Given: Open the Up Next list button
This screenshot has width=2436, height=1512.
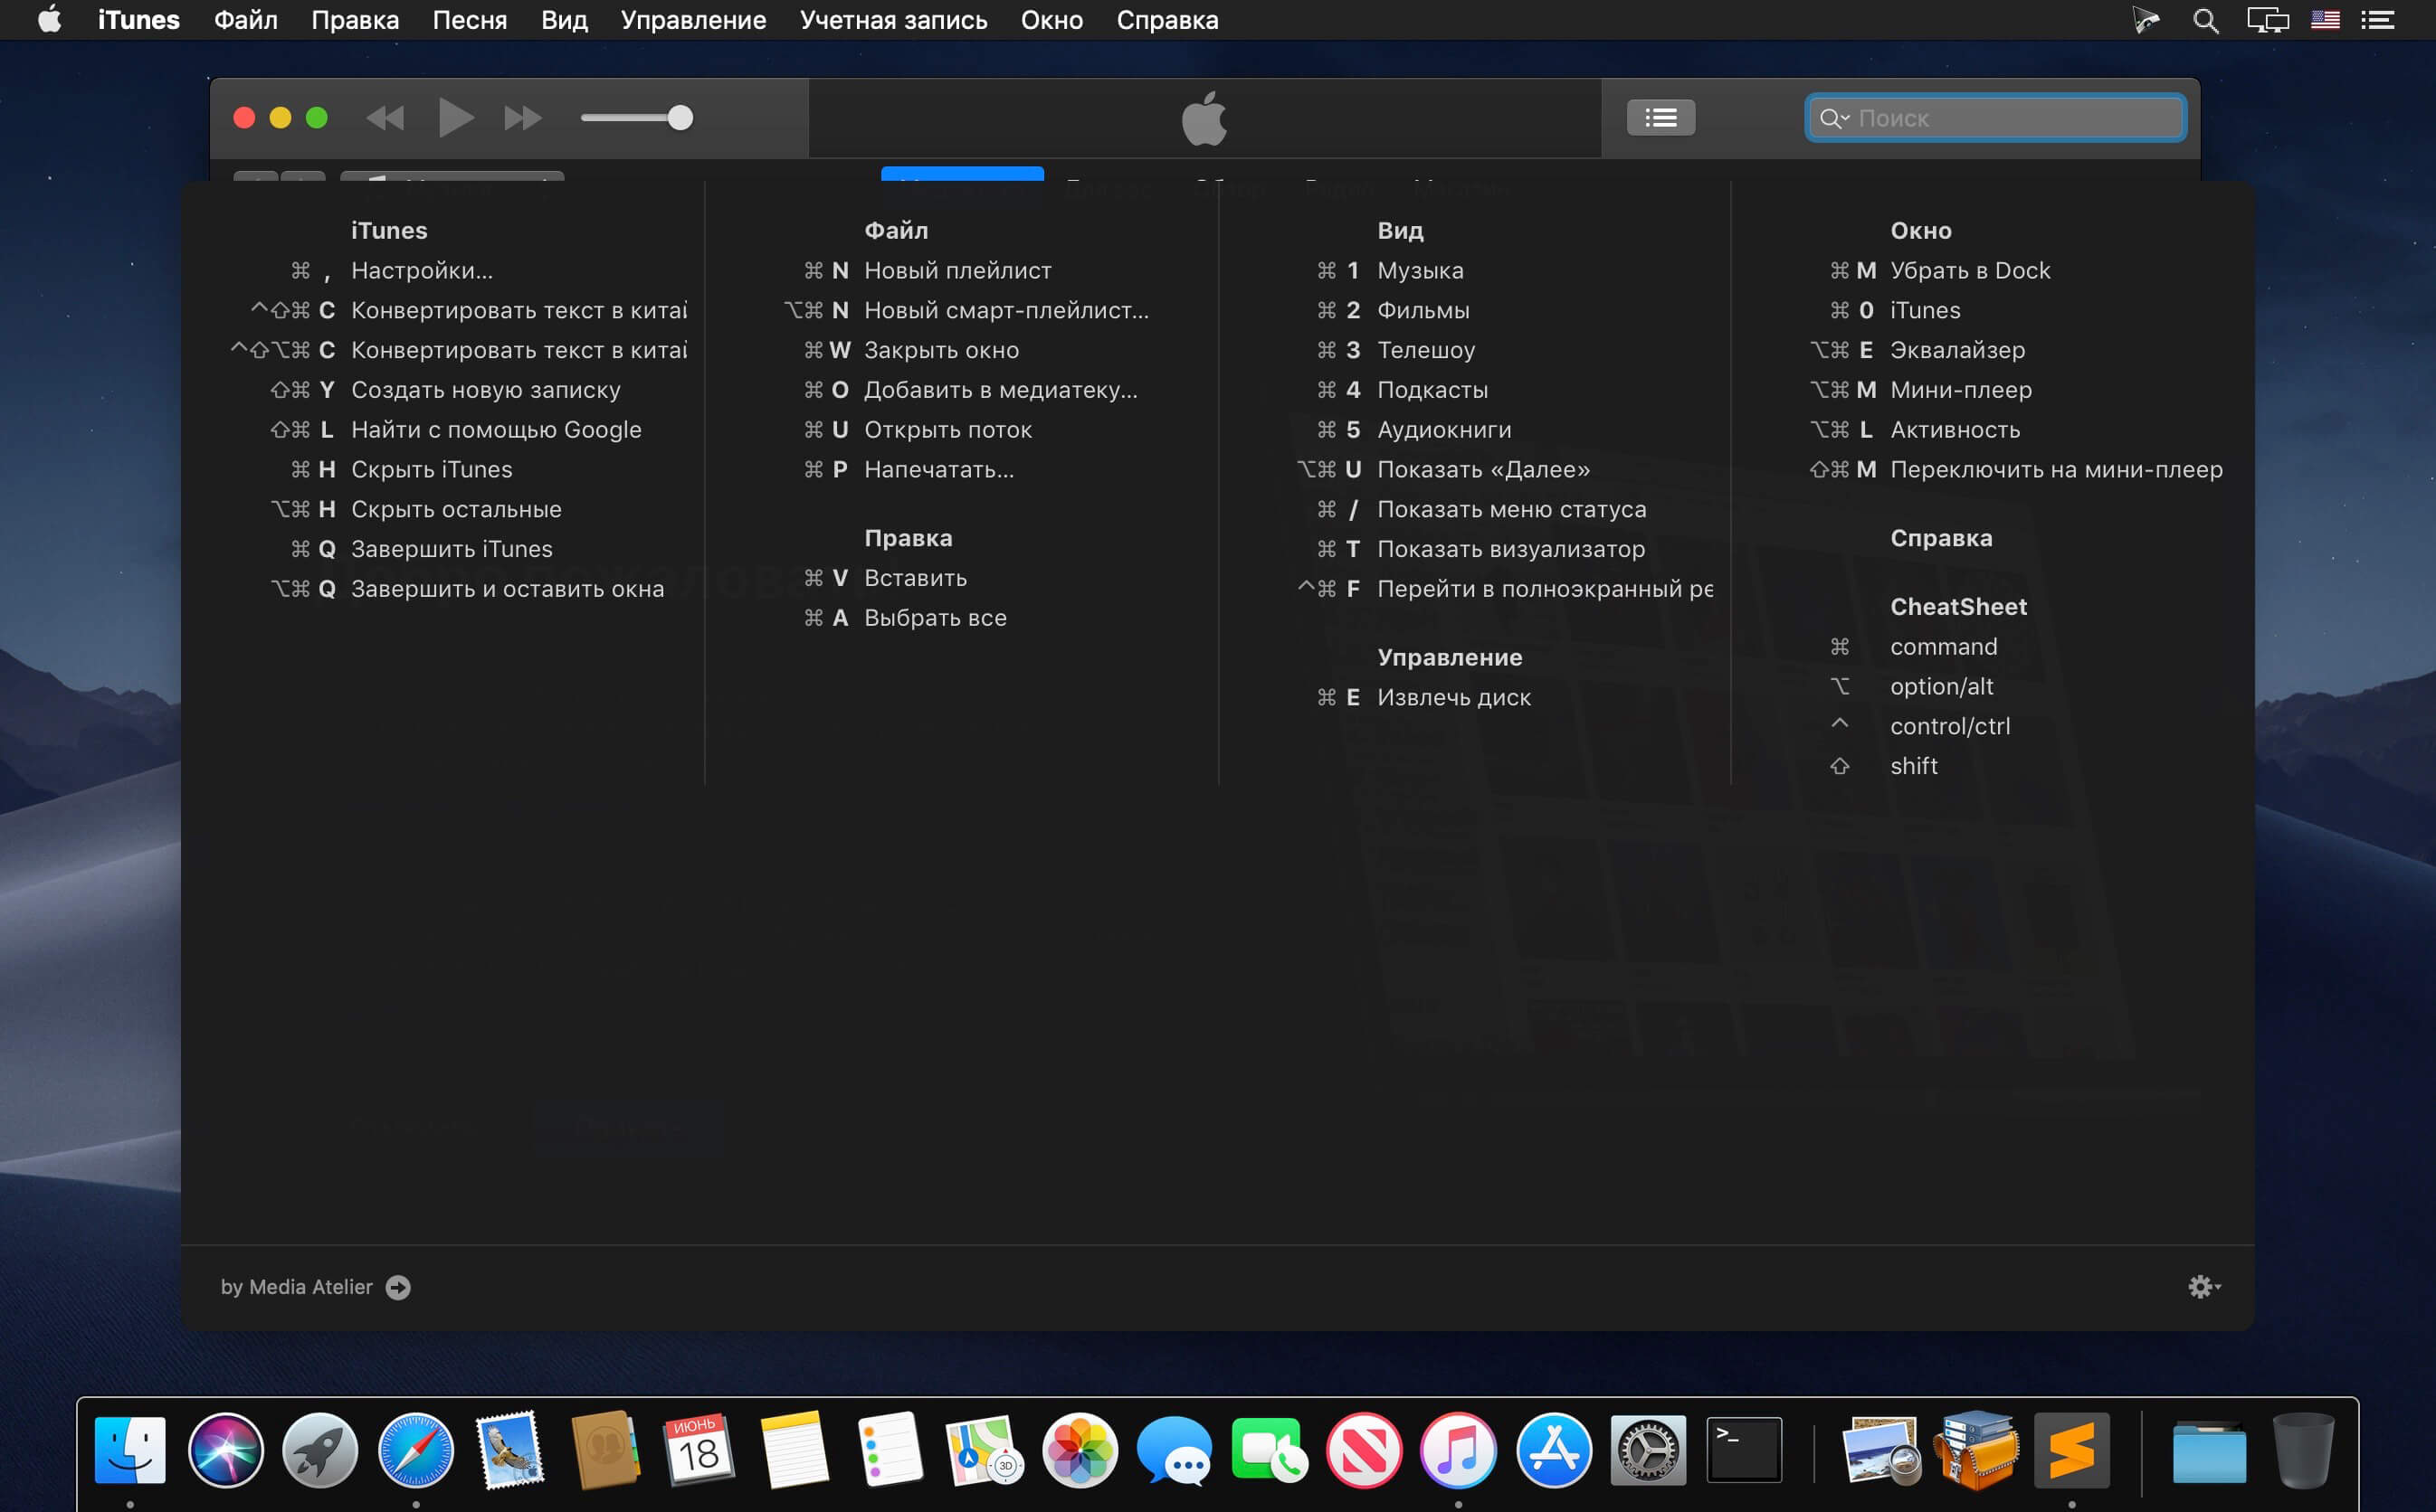Looking at the screenshot, I should [x=1660, y=118].
